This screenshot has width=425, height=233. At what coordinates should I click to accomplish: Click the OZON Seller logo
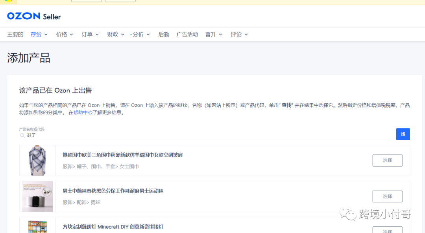[x=34, y=16]
